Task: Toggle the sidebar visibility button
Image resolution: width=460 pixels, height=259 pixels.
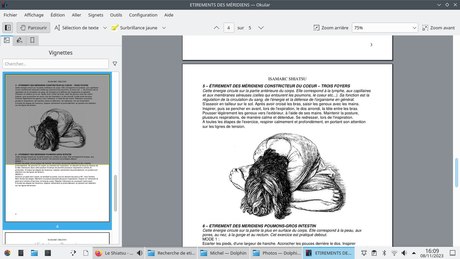Action: (8, 28)
